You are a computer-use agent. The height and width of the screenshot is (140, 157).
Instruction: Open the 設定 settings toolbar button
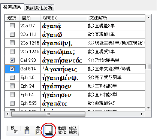coord(14,130)
